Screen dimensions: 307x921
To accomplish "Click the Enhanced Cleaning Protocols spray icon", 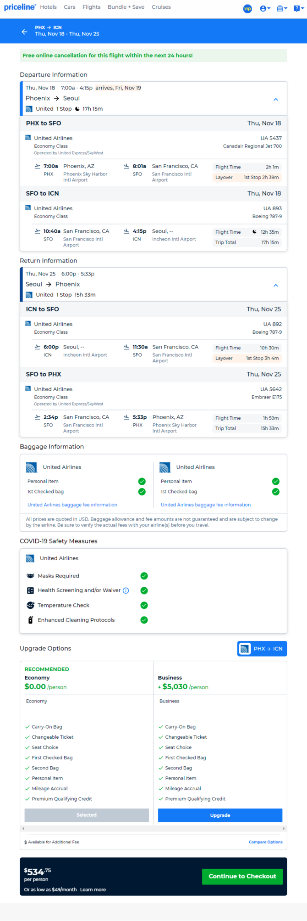I will point(31,620).
